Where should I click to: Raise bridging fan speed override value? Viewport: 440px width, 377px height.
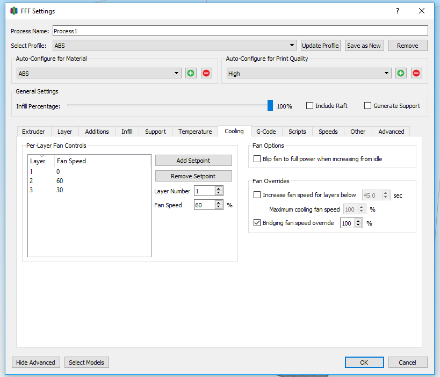click(359, 221)
